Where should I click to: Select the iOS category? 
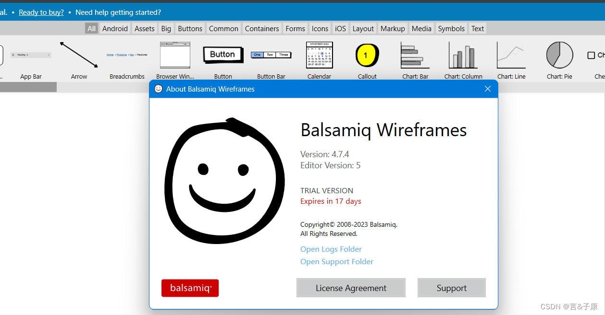pos(340,28)
